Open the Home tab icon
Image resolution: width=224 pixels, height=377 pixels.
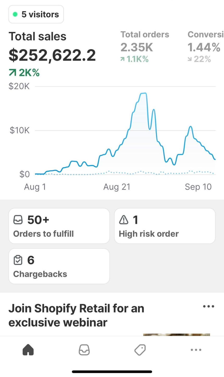point(28,350)
